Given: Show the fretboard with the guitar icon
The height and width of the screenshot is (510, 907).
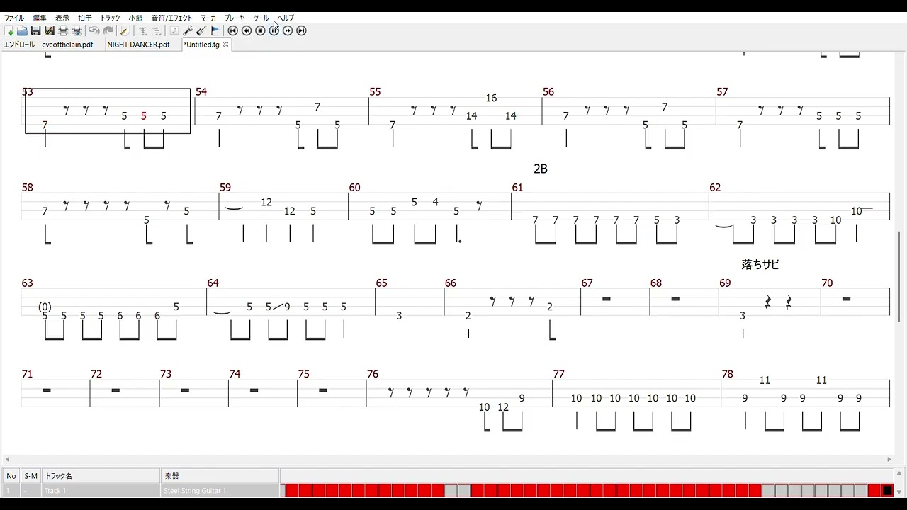Looking at the screenshot, I should coord(201,31).
